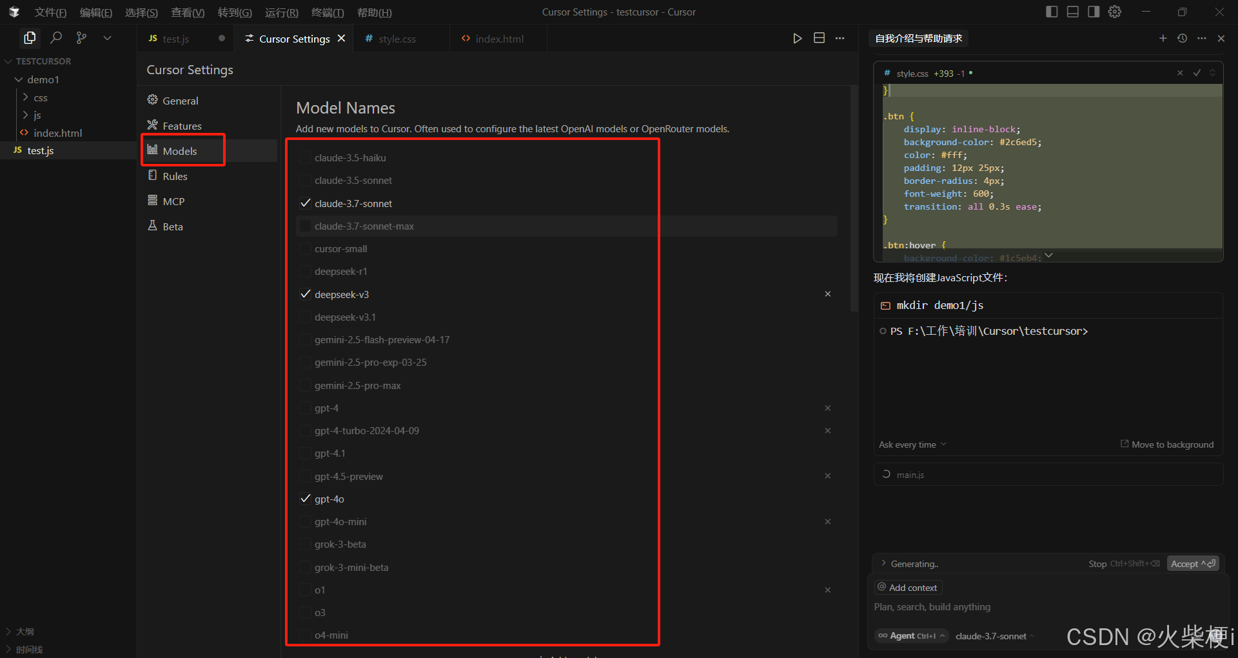Expand the Generating status chevron

point(883,564)
